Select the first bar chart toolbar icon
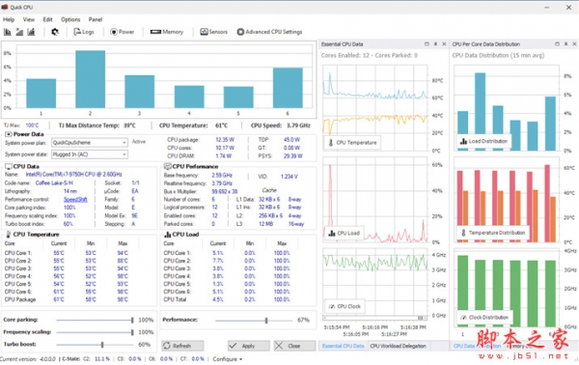 [8, 32]
